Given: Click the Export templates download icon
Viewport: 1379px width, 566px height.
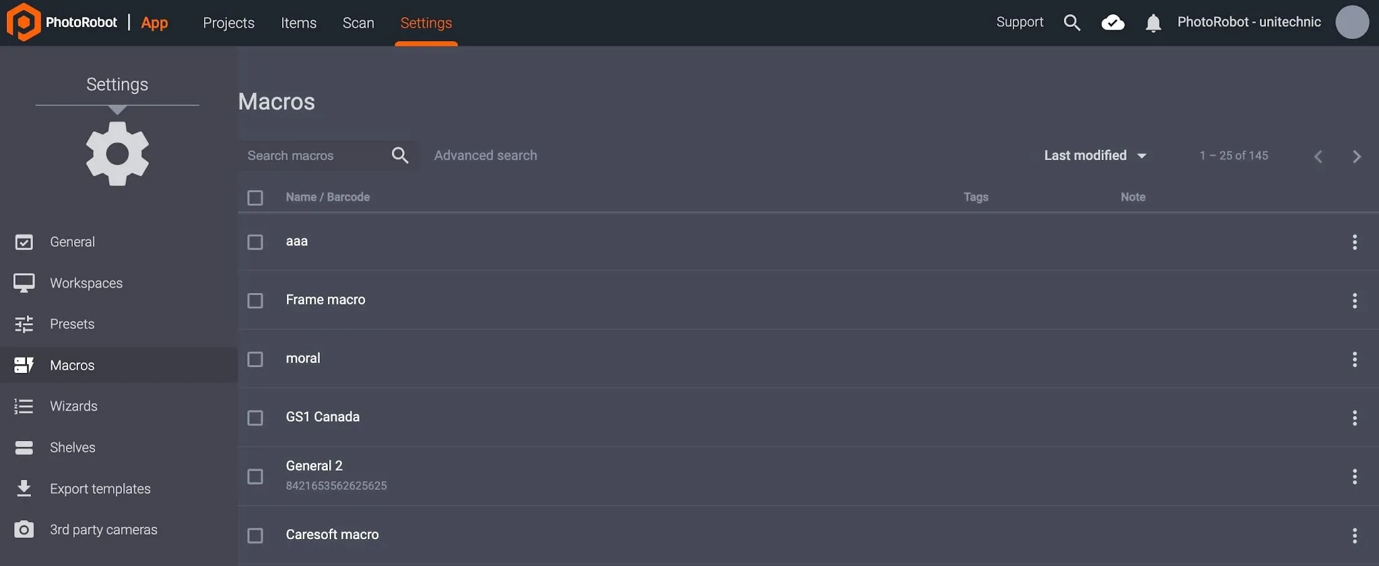Looking at the screenshot, I should [x=24, y=489].
